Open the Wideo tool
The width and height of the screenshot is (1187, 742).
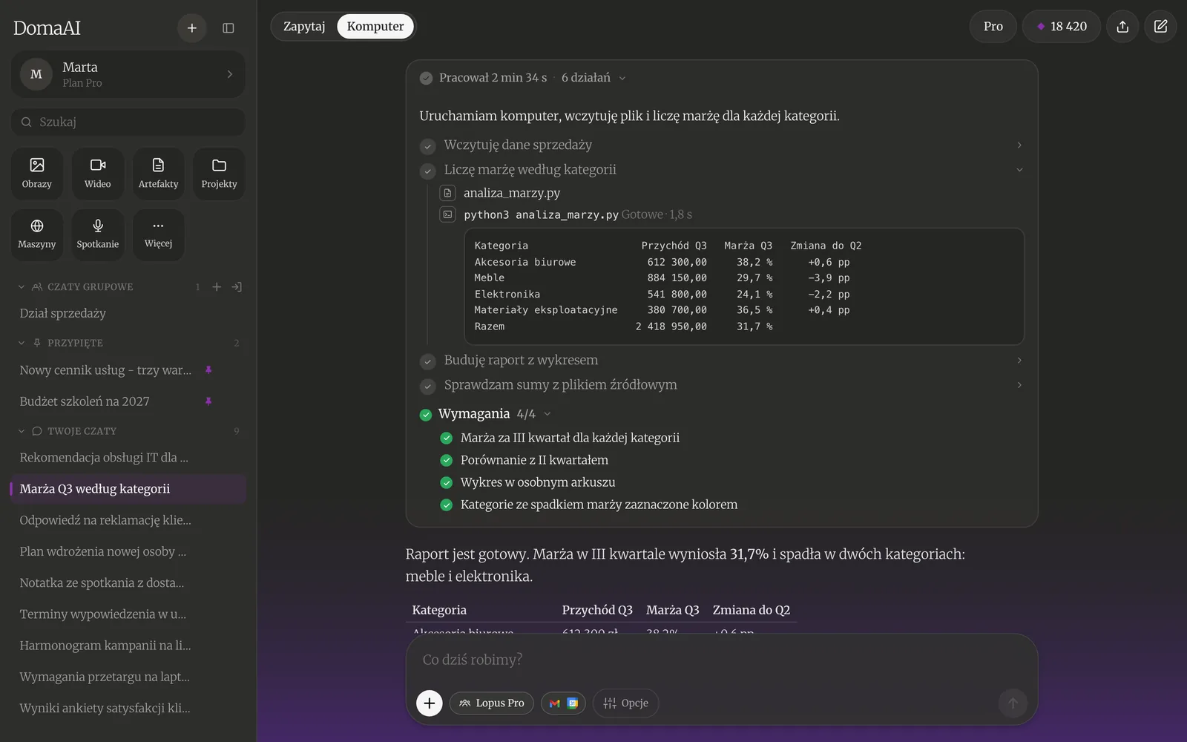[98, 174]
